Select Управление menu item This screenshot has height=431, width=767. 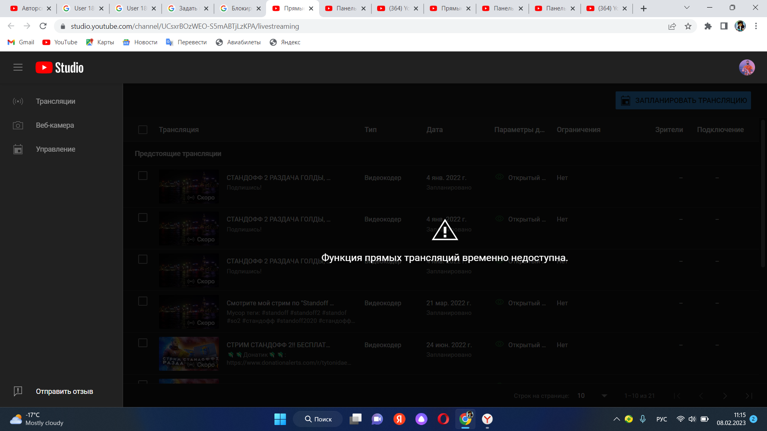(56, 150)
